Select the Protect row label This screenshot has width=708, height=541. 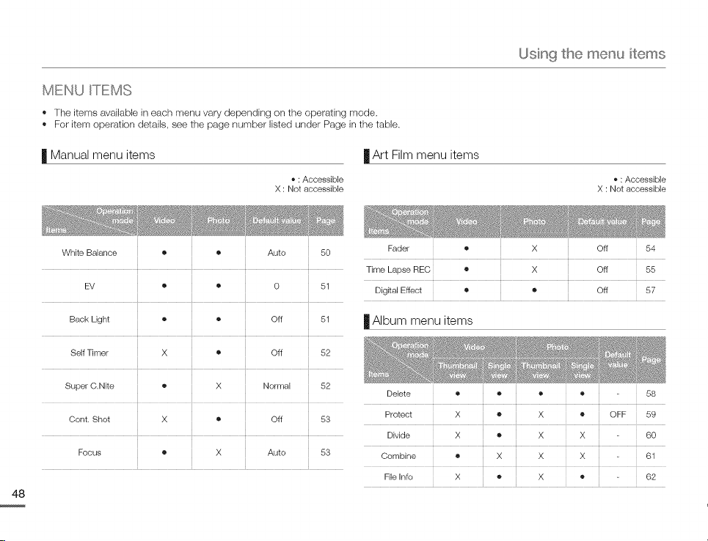click(x=398, y=414)
